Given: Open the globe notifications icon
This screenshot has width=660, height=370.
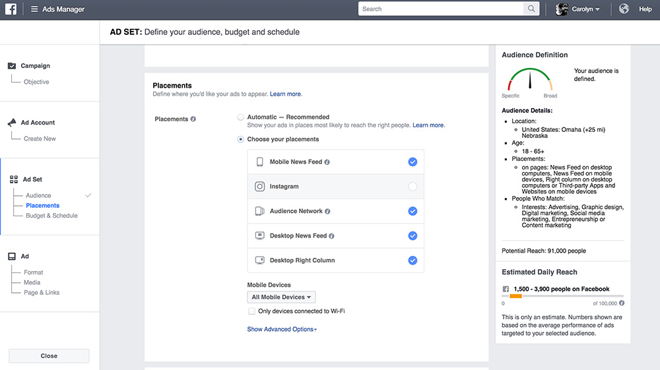Looking at the screenshot, I should (624, 9).
